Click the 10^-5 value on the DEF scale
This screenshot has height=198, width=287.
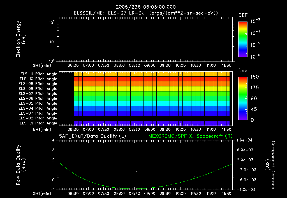pyautogui.click(x=255, y=44)
